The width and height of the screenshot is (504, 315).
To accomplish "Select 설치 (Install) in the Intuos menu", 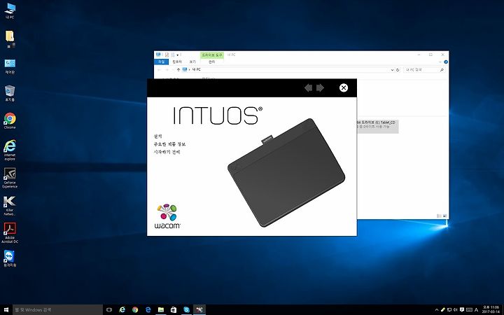I will [x=157, y=136].
